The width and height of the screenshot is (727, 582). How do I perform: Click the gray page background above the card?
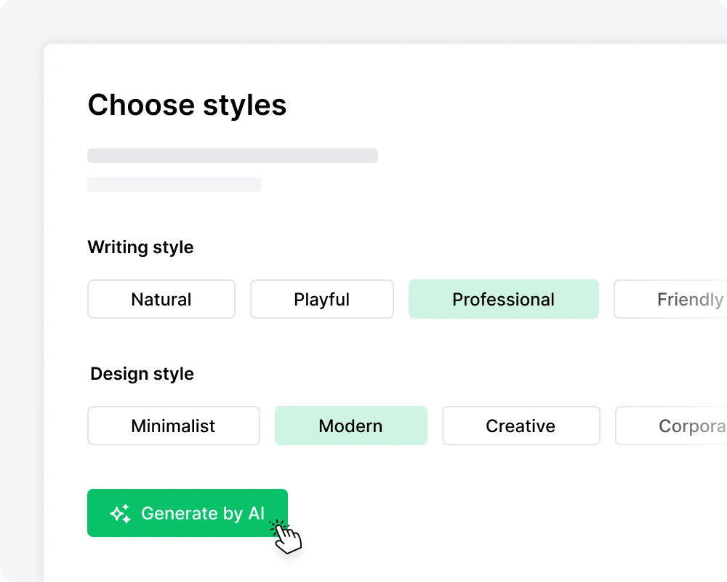pos(363,20)
